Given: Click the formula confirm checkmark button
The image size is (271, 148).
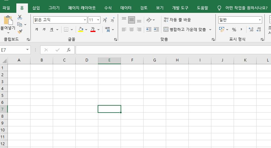Looking at the screenshot, I should 57,50.
